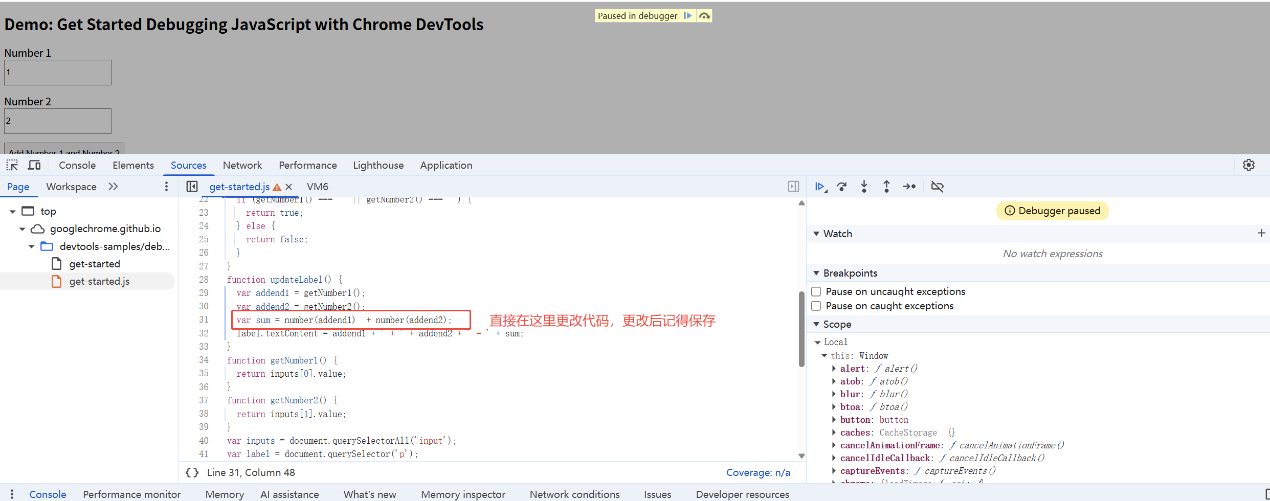Viewport: 1270px width, 501px height.
Task: Deactivate breakpoints icon
Action: (937, 187)
